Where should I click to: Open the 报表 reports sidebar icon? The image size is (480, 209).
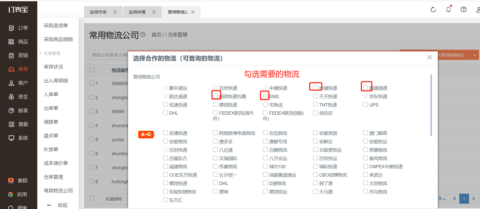(x=11, y=111)
